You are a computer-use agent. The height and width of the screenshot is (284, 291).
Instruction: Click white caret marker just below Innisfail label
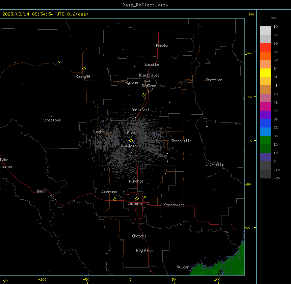coord(135,117)
